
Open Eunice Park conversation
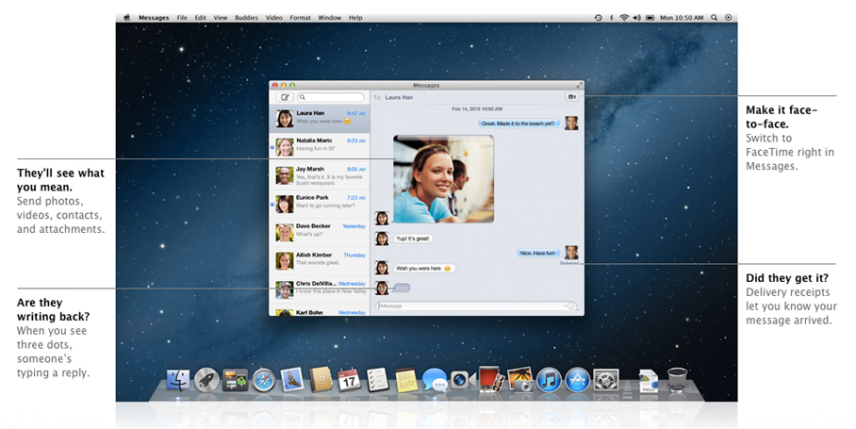pyautogui.click(x=320, y=205)
